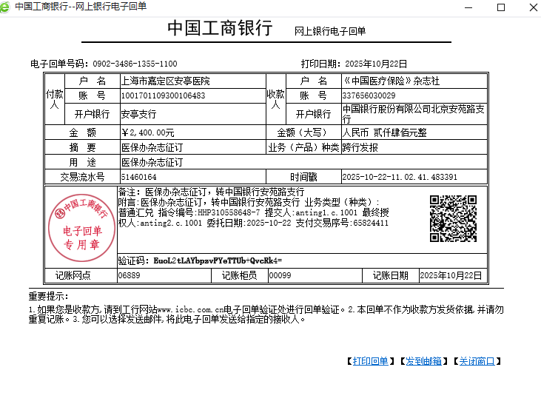Click the 时间戳 timestamp value
The image size is (541, 407).
coord(399,178)
